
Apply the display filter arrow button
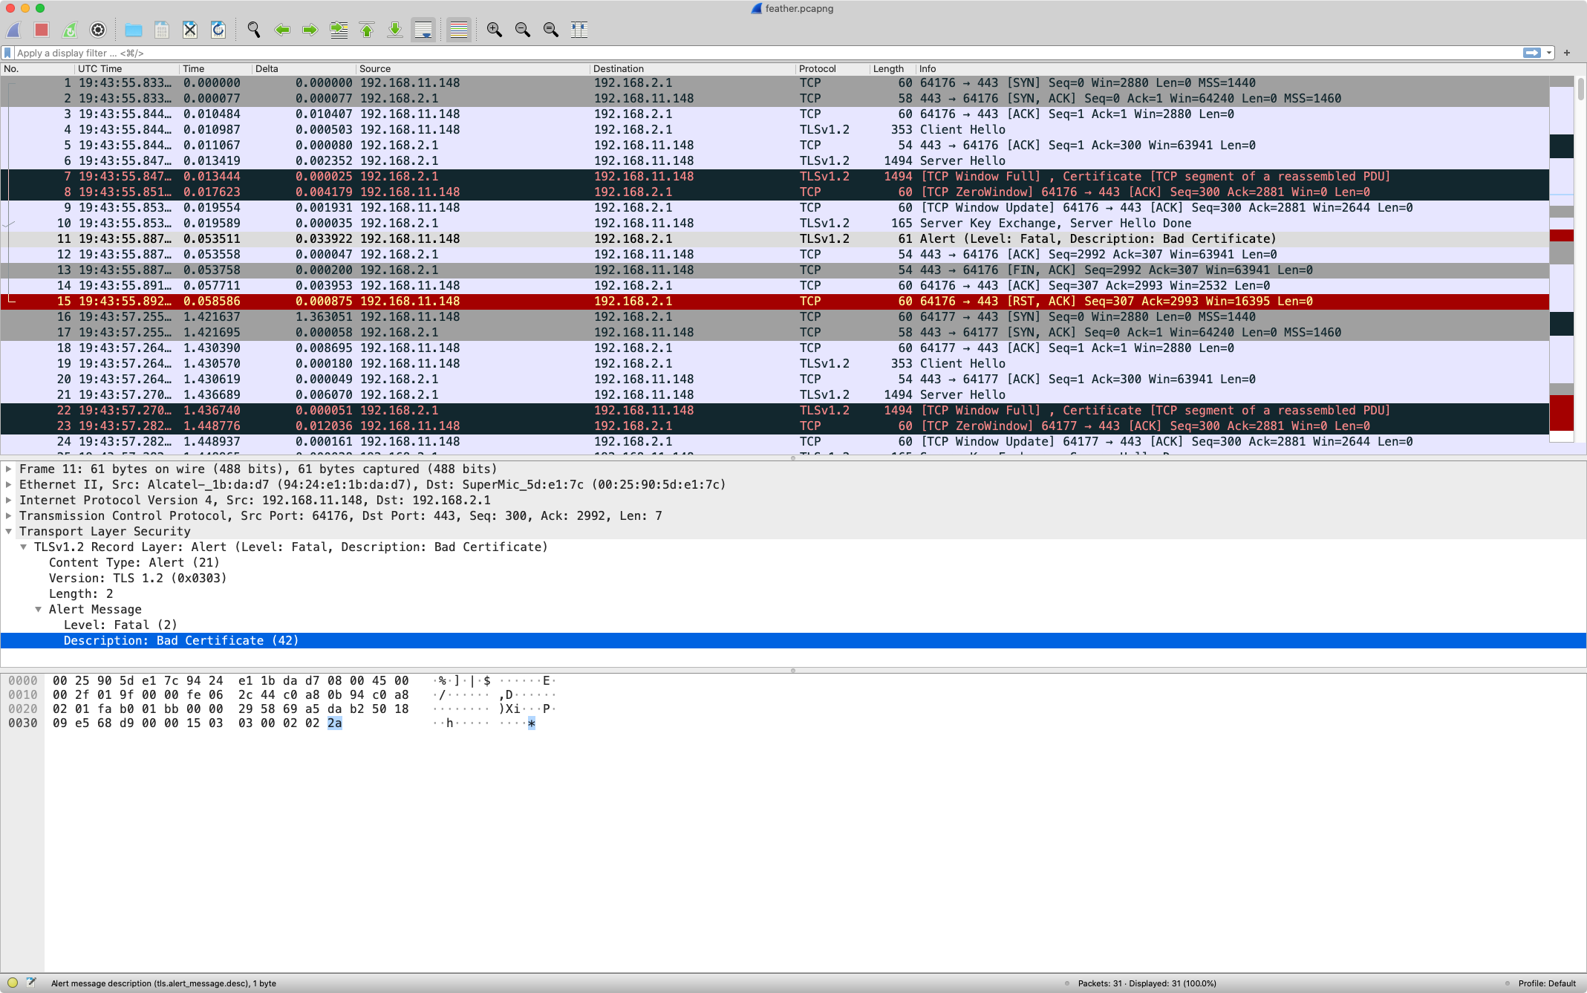[x=1531, y=53]
